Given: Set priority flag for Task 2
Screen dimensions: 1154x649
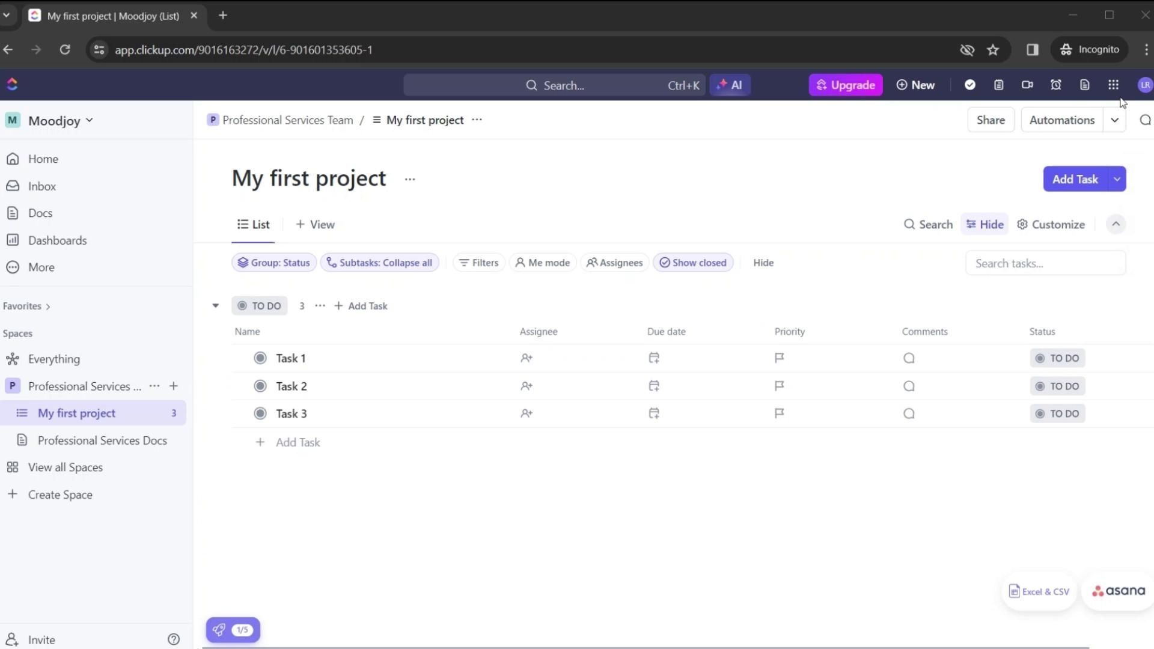Looking at the screenshot, I should (779, 386).
